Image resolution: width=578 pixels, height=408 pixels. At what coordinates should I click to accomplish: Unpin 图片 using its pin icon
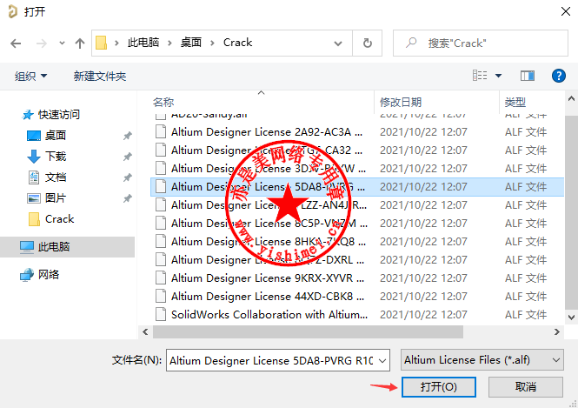pos(127,198)
